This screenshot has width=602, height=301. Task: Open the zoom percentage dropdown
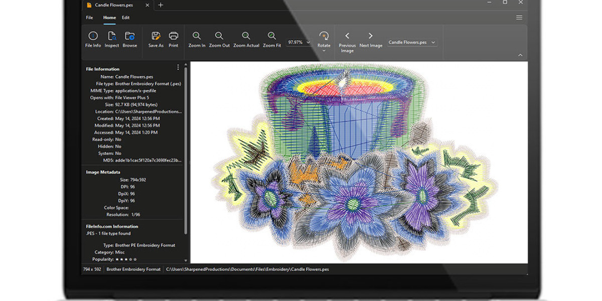click(x=308, y=42)
